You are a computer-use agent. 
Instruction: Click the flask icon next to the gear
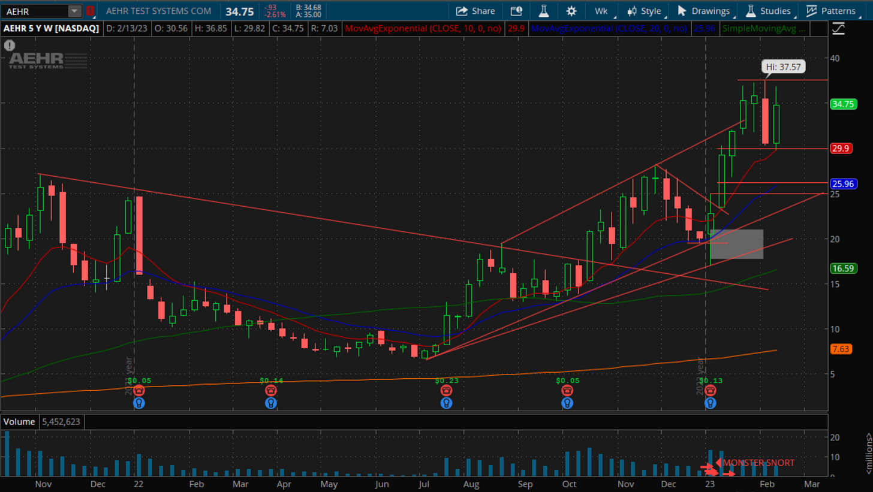click(544, 11)
